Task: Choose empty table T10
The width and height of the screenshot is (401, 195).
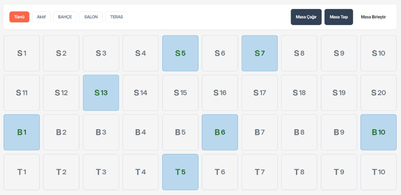Action: coord(378,172)
